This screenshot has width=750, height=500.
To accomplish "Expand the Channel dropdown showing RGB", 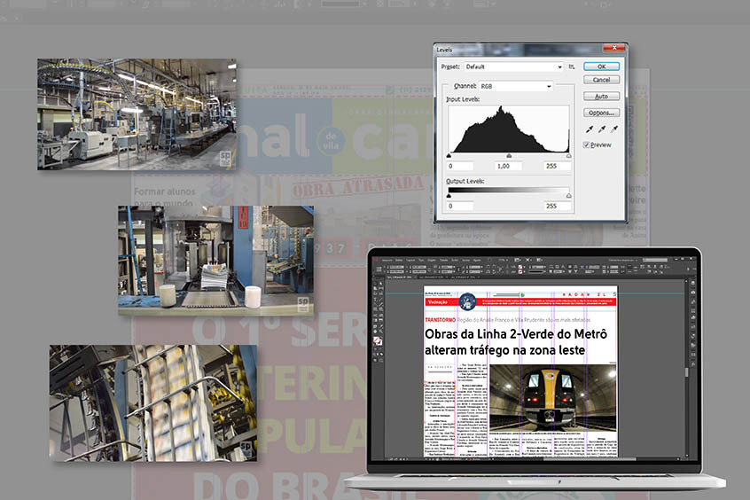I will coord(515,86).
